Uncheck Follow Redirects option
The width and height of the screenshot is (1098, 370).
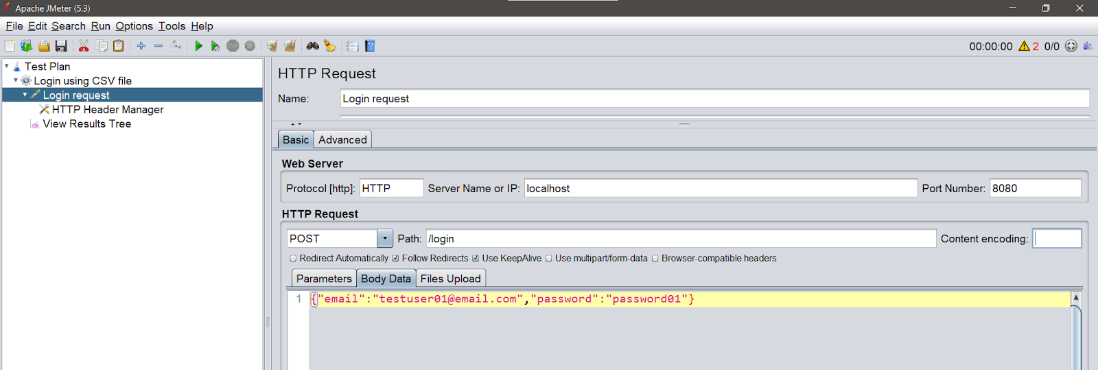[x=395, y=258]
